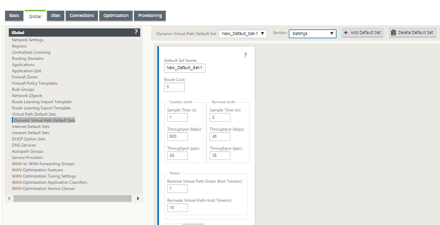Select DNS Services in sidebar
This screenshot has height=225, width=440.
pyautogui.click(x=24, y=145)
